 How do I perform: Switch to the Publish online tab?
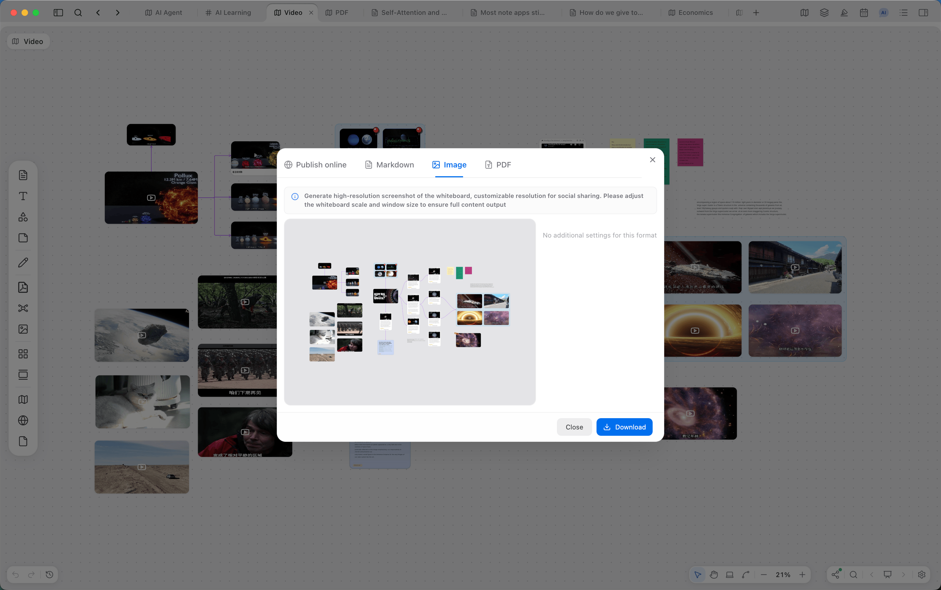[315, 165]
